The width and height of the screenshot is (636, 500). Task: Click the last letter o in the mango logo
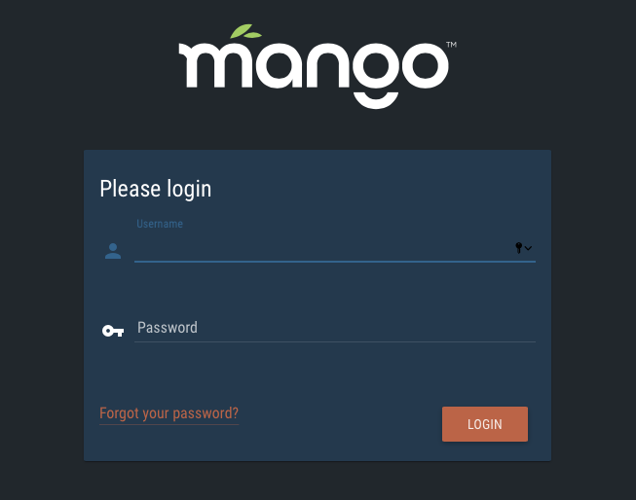[425, 65]
